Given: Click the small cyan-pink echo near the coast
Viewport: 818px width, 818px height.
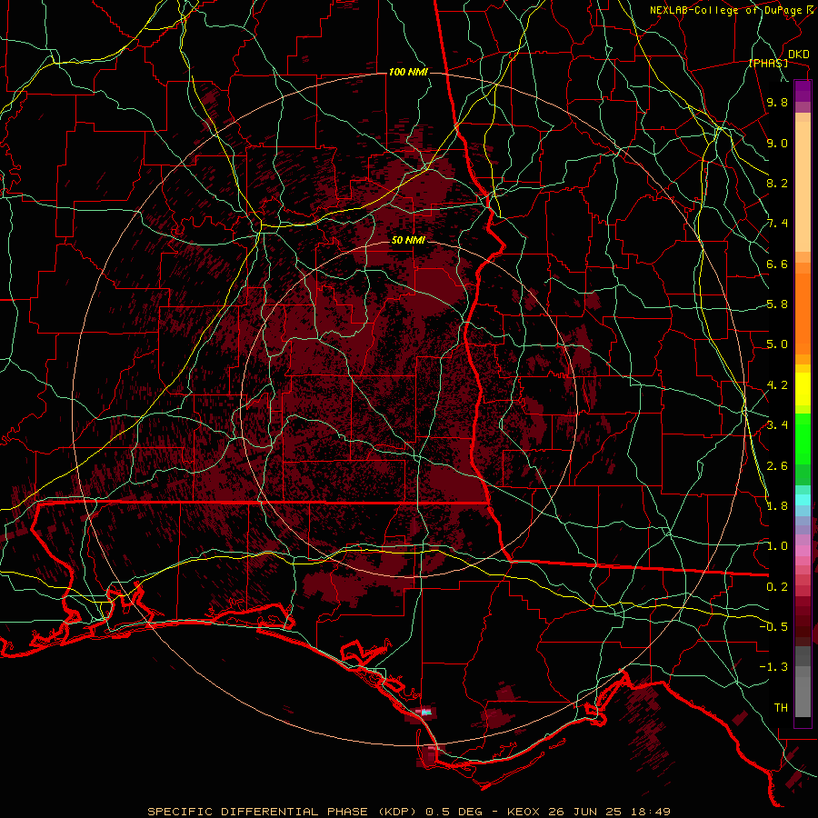Looking at the screenshot, I should pyautogui.click(x=424, y=712).
